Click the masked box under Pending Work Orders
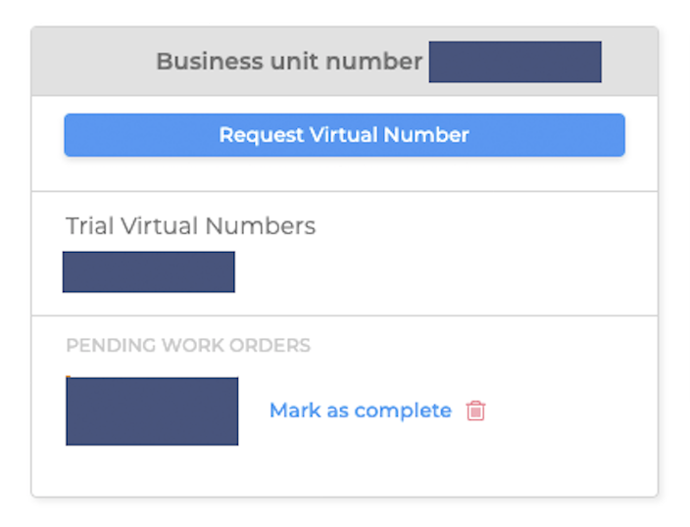 (152, 410)
